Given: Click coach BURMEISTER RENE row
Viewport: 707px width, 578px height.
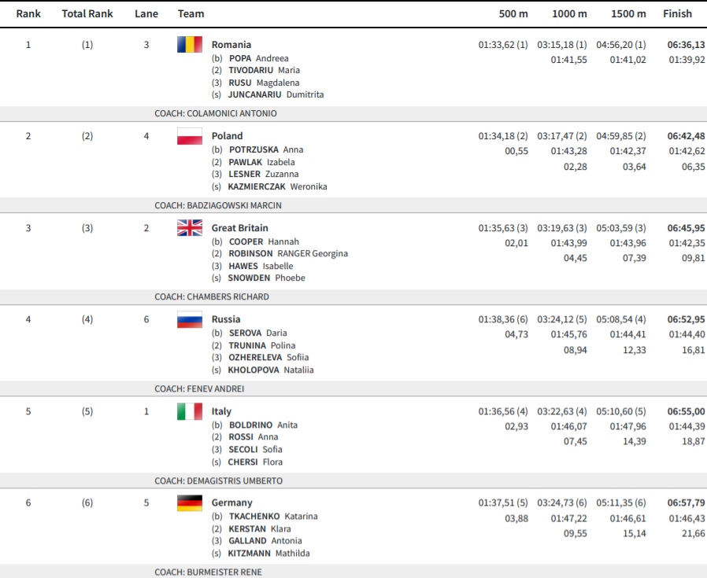Looking at the screenshot, I should point(353,572).
